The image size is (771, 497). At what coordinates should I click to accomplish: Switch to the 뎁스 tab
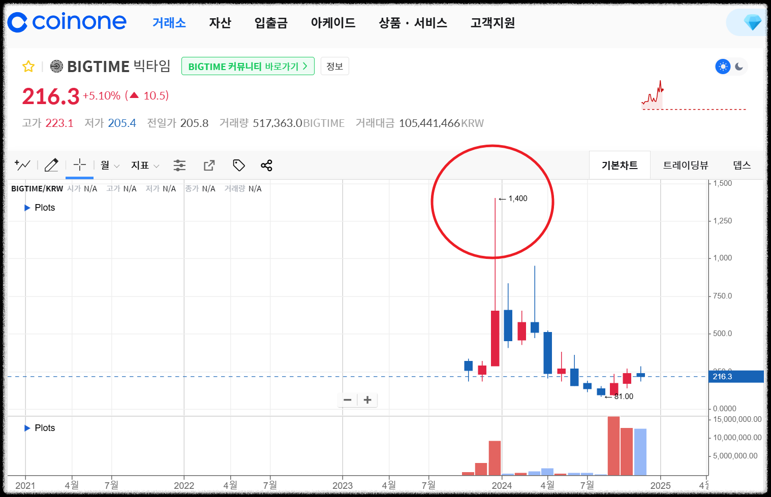(x=742, y=165)
